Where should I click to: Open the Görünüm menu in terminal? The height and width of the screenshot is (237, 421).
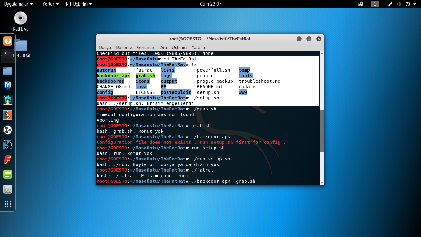point(146,48)
